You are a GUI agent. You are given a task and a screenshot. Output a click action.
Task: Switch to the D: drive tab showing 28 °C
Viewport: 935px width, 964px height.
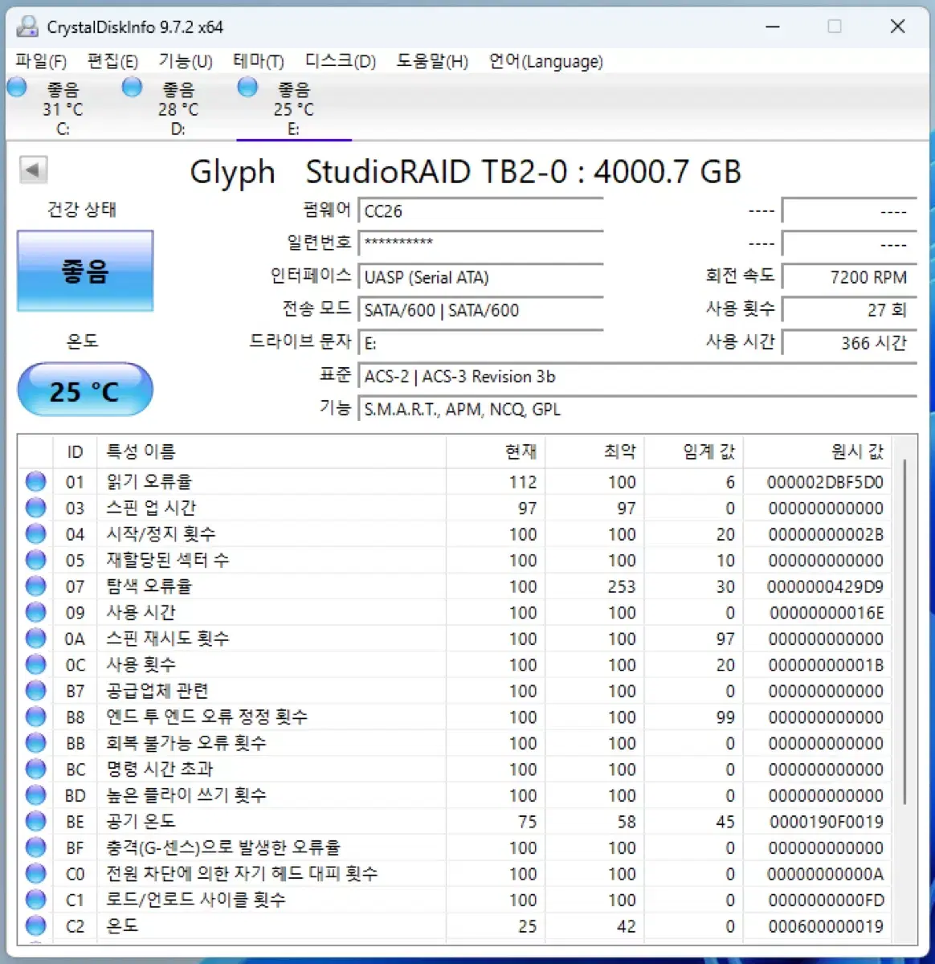click(178, 108)
